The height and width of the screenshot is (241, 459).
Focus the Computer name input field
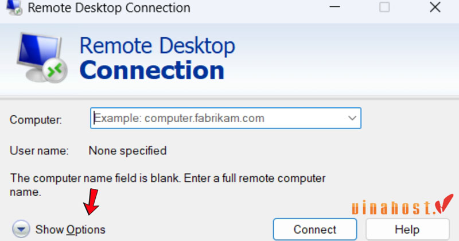[218, 118]
